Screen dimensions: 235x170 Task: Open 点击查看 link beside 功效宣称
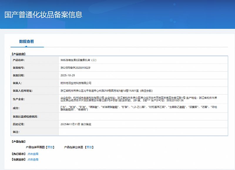coord(33,159)
